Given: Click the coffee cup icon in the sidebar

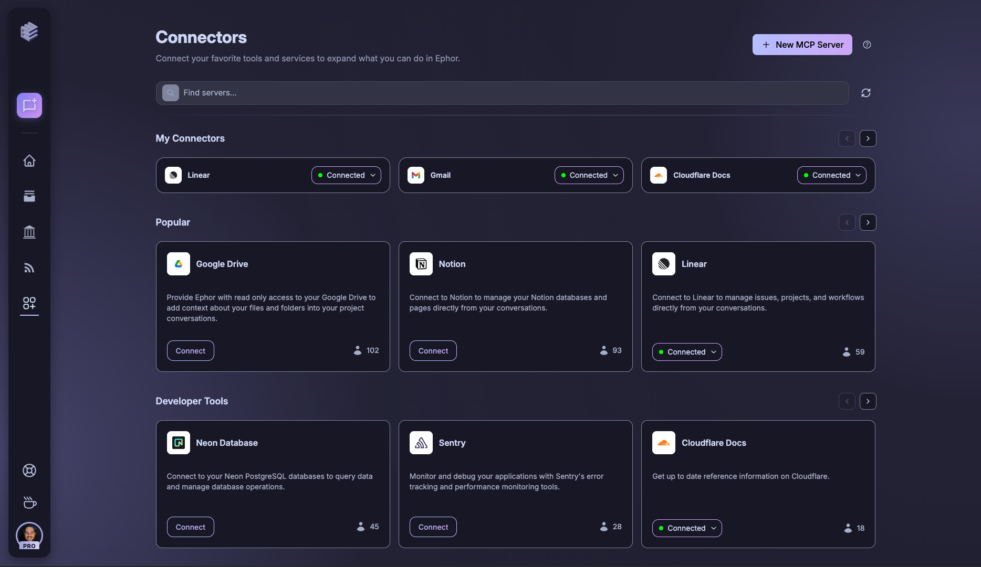Looking at the screenshot, I should pos(29,502).
